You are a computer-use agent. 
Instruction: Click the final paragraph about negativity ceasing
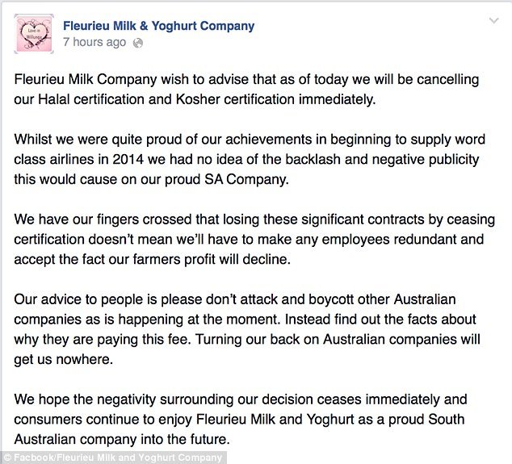241,420
